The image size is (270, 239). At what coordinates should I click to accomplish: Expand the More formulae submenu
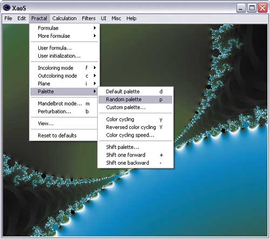pos(64,36)
